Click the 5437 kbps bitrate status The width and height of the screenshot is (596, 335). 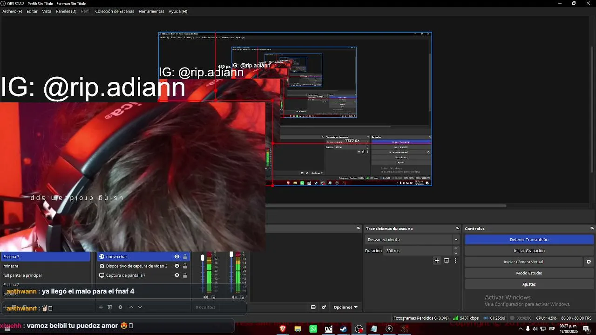pyautogui.click(x=466, y=318)
